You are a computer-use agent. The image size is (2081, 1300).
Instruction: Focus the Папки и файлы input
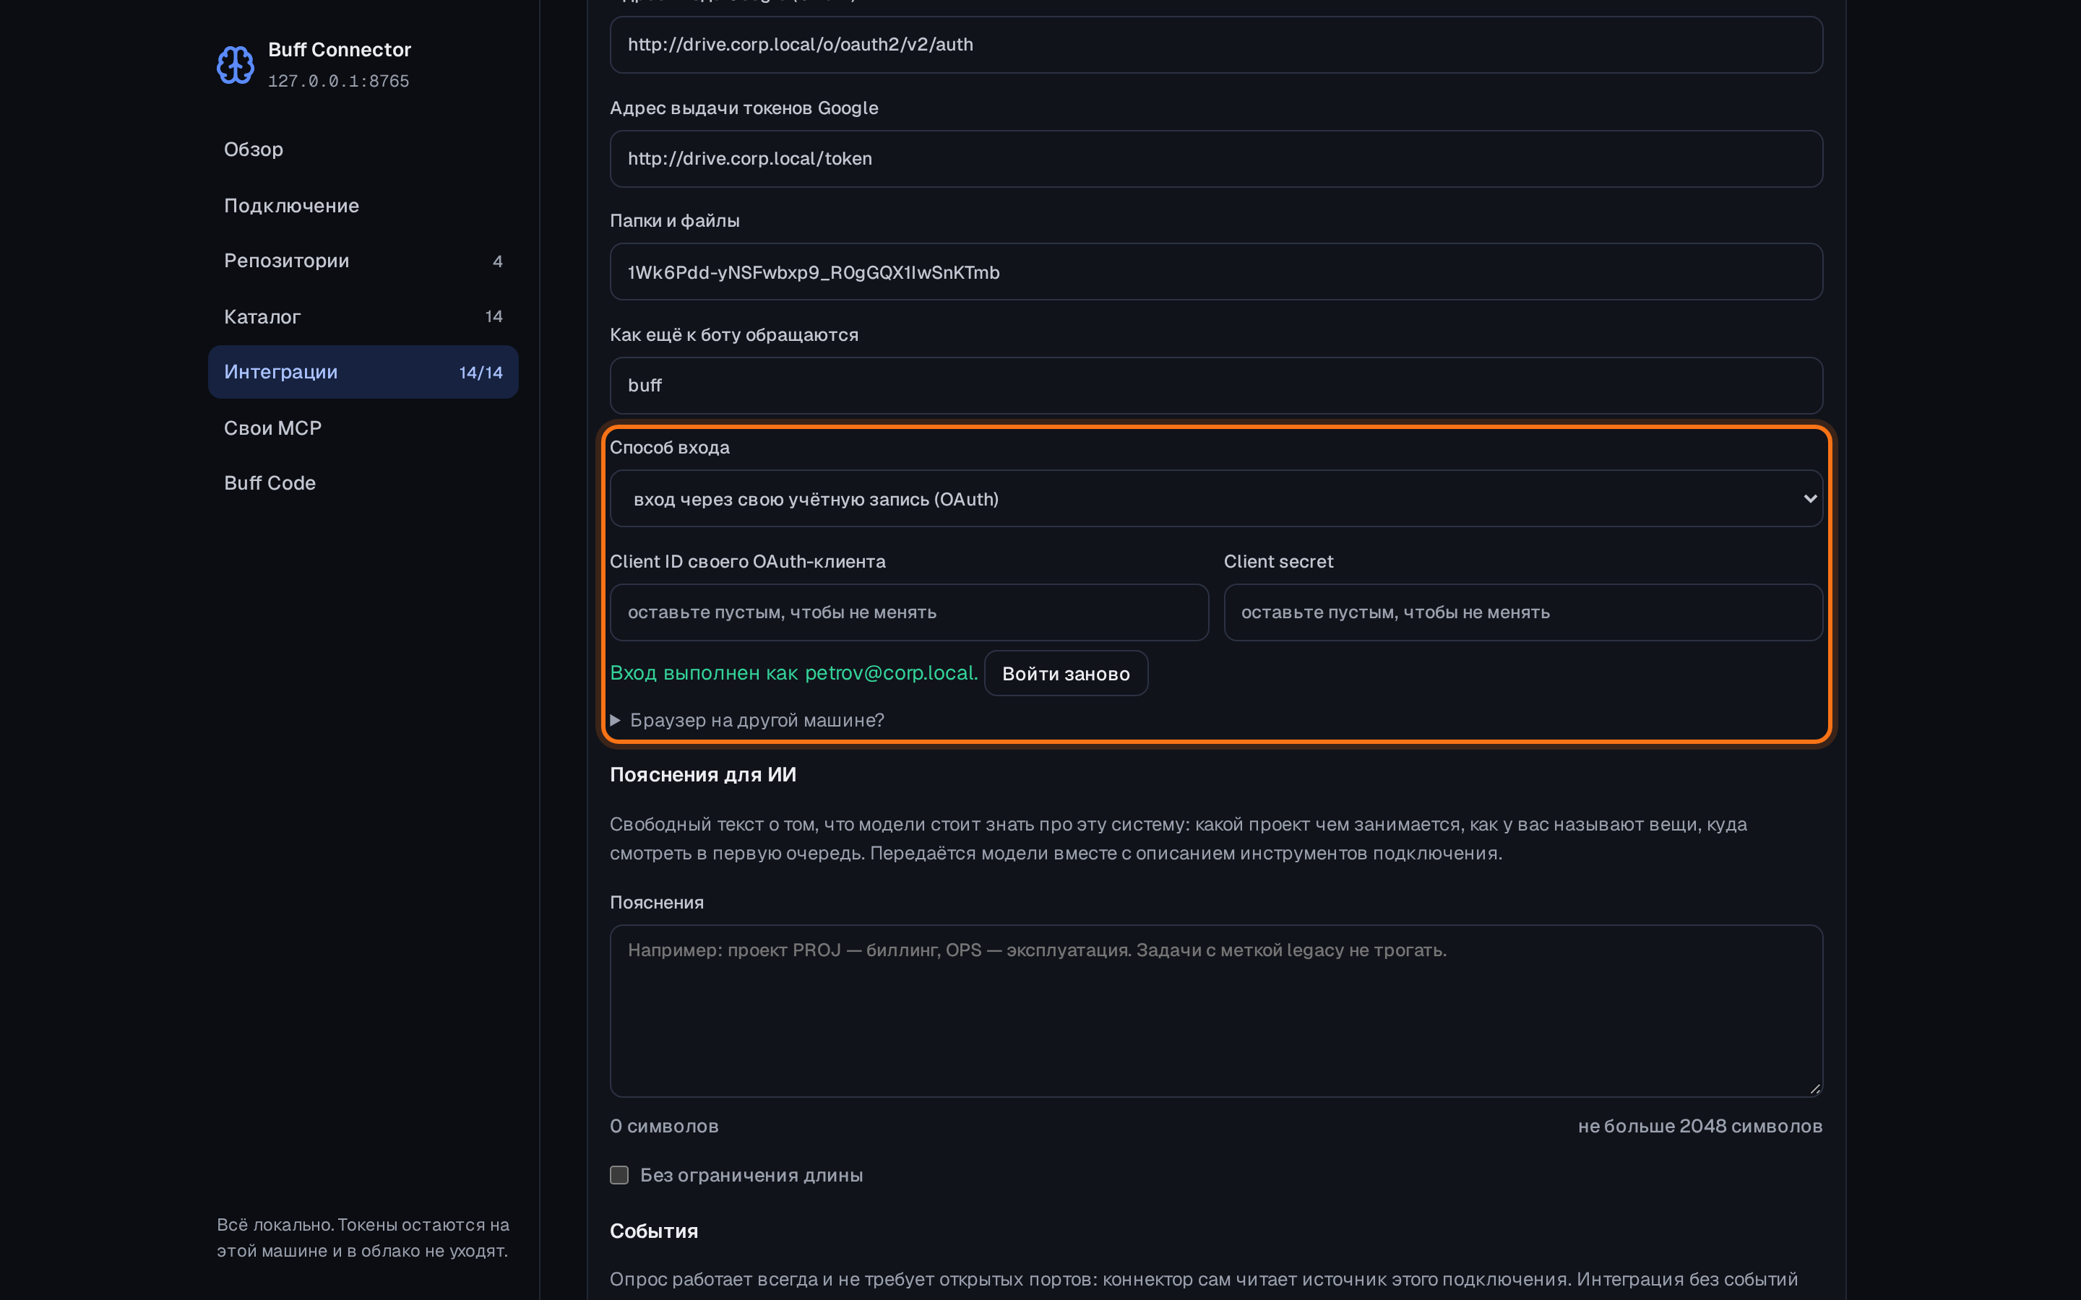(x=1216, y=272)
